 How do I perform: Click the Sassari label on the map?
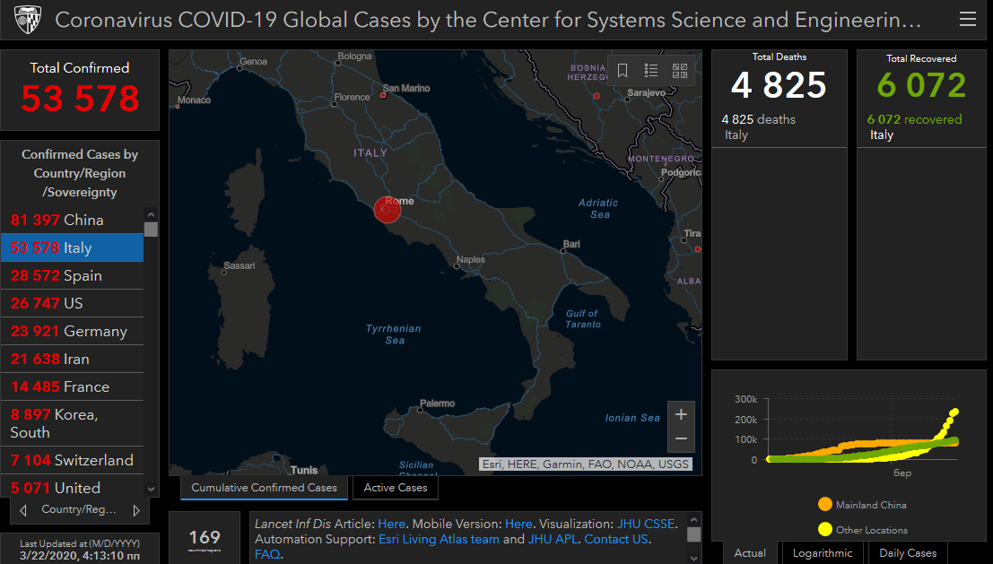click(240, 265)
